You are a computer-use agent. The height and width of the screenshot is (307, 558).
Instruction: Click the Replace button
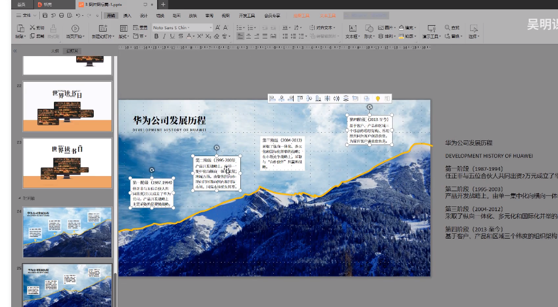point(453,36)
